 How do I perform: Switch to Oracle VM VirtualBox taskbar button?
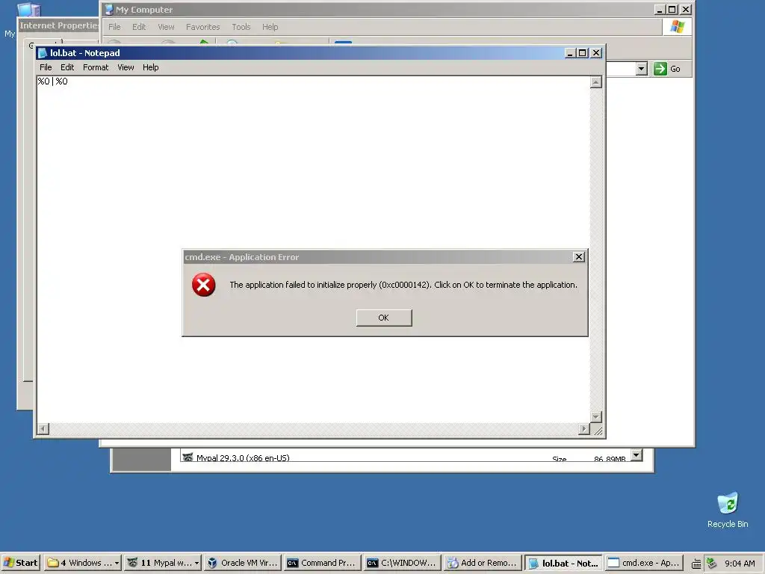pos(243,563)
